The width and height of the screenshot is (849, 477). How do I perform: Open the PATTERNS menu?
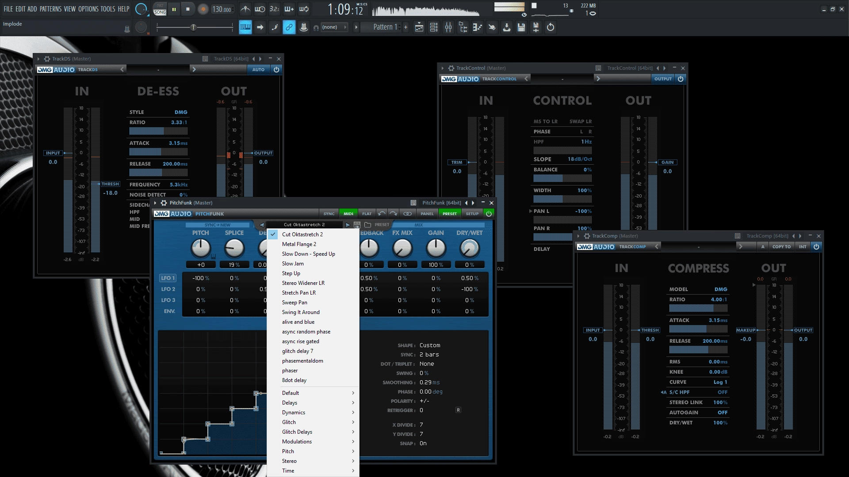tap(50, 9)
